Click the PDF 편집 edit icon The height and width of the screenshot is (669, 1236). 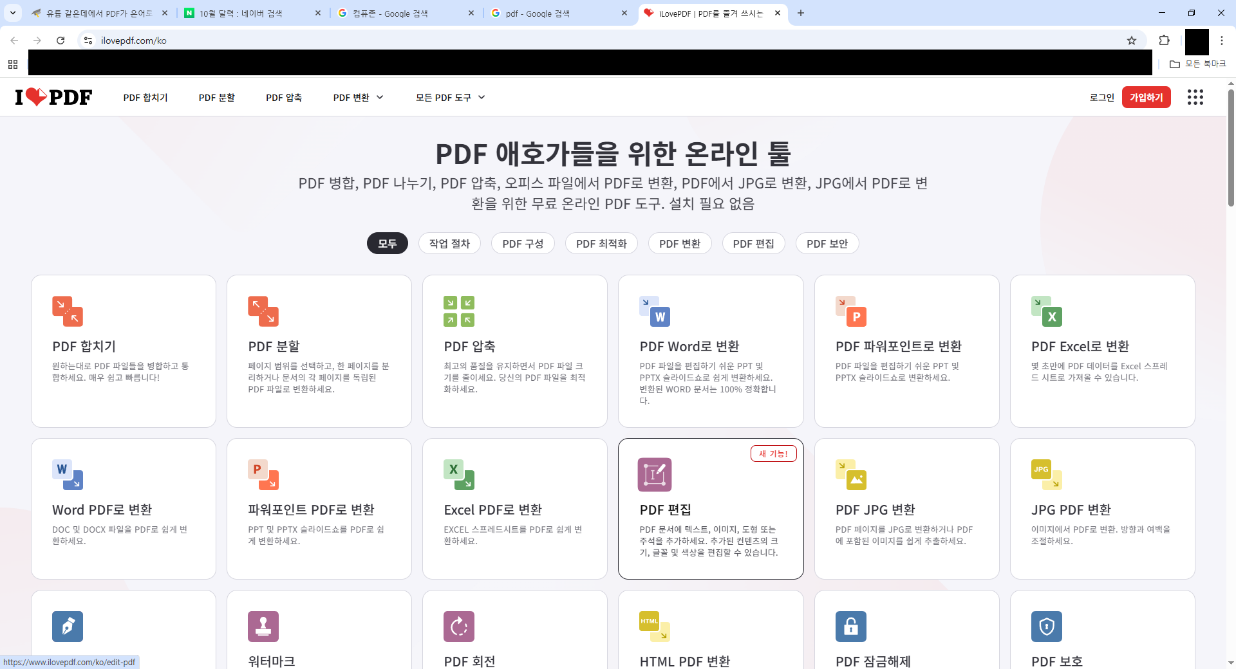[655, 475]
